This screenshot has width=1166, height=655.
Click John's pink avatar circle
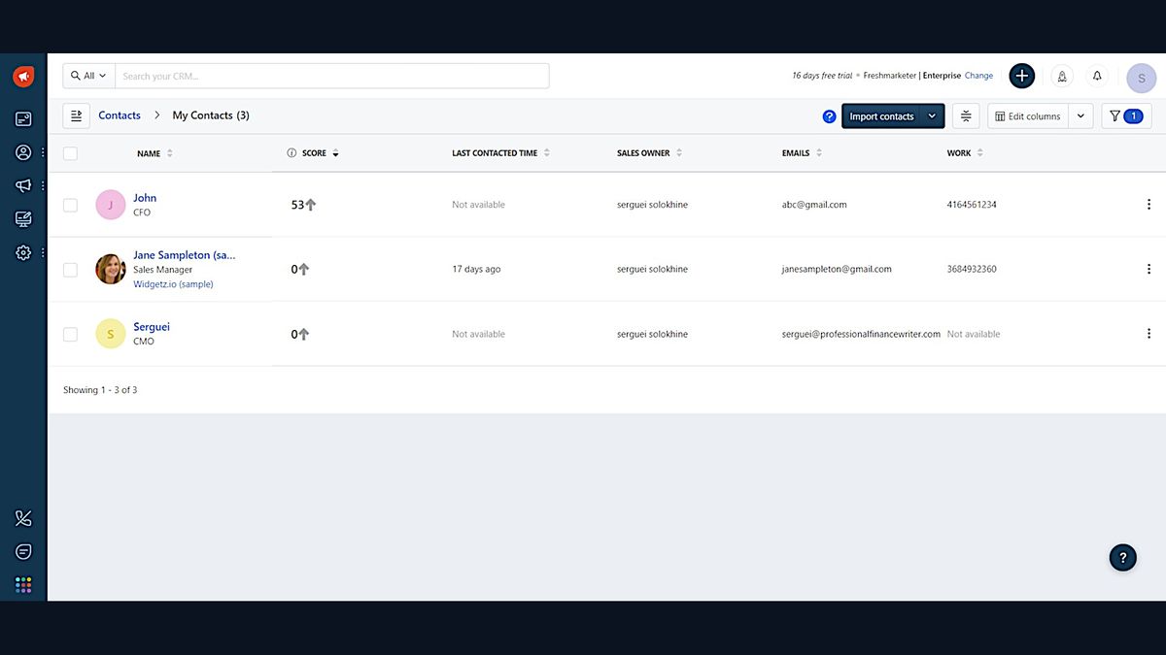[x=111, y=205]
